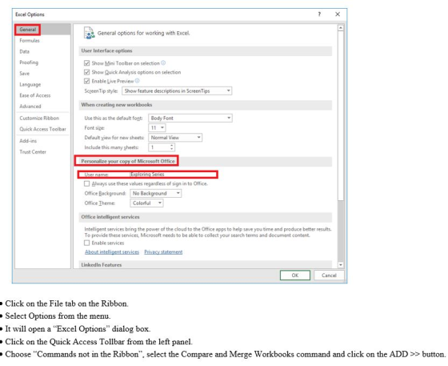Select Quick Access Toolbar in left panel
The height and width of the screenshot is (366, 448).
point(42,129)
